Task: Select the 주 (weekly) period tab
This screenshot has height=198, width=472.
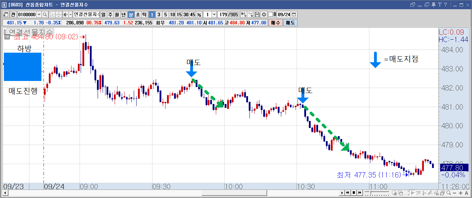Action: tap(110, 14)
